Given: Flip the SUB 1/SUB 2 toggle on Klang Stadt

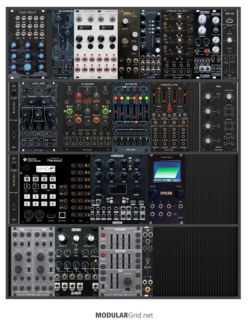Looking at the screenshot, I should click(76, 252).
